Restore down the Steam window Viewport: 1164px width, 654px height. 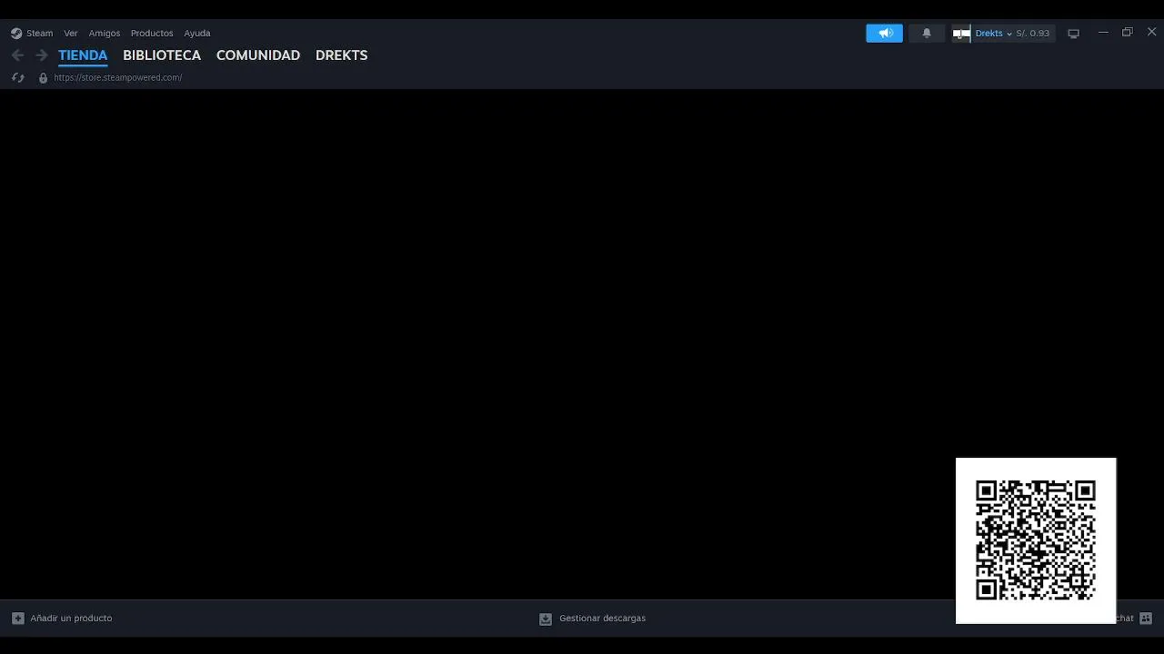click(x=1128, y=33)
